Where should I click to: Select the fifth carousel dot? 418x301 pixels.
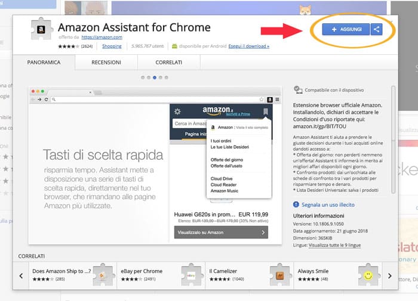167,77
